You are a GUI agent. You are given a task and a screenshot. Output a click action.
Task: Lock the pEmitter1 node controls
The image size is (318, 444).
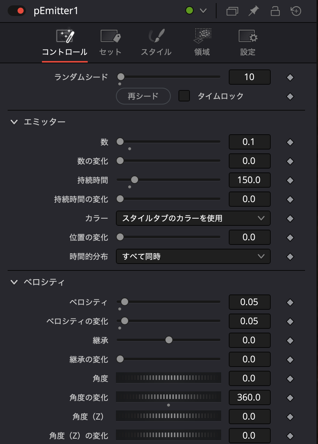tap(275, 11)
